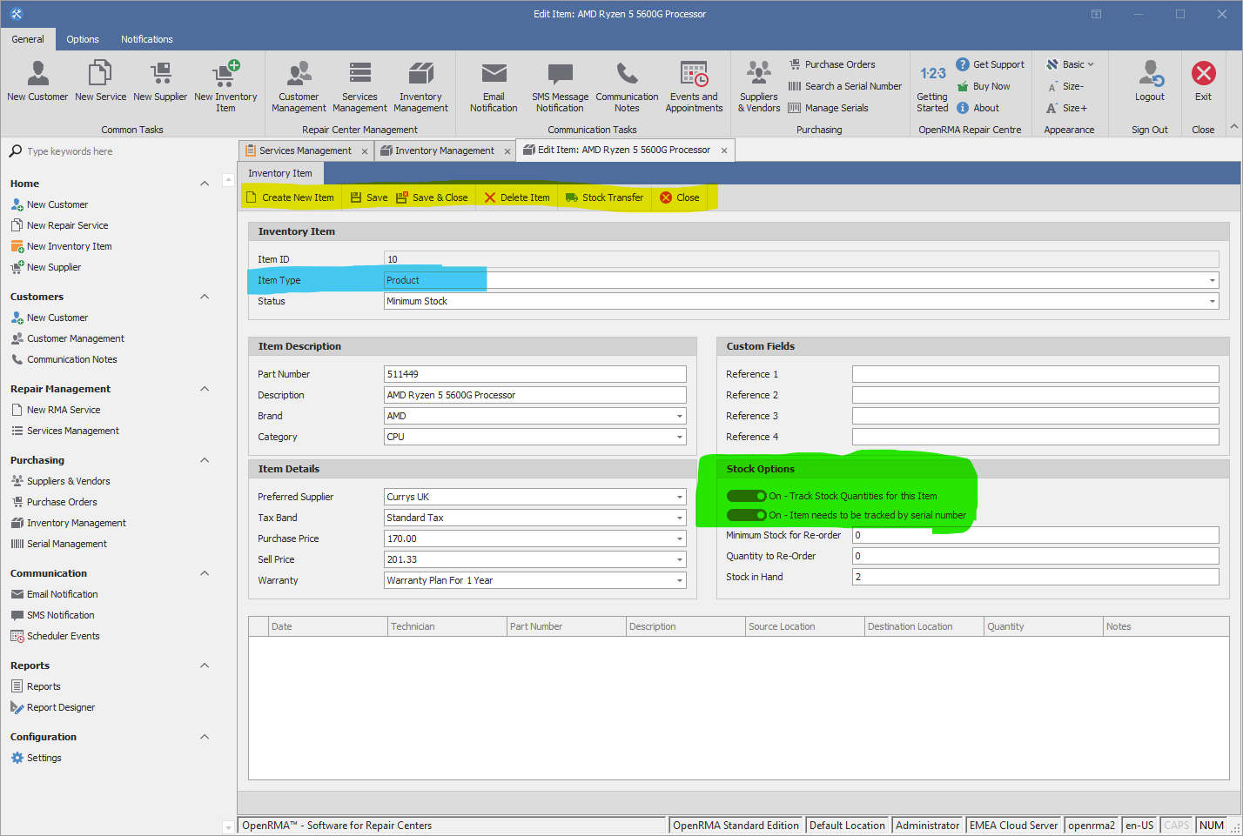
Task: Click Suppliers & Vendors ribbon icon
Action: [759, 86]
